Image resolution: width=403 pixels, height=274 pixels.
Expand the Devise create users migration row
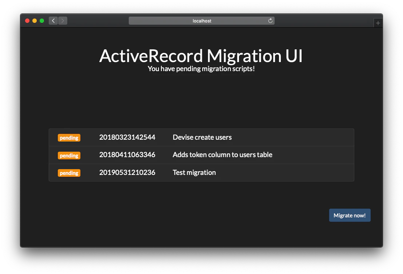[x=202, y=137]
